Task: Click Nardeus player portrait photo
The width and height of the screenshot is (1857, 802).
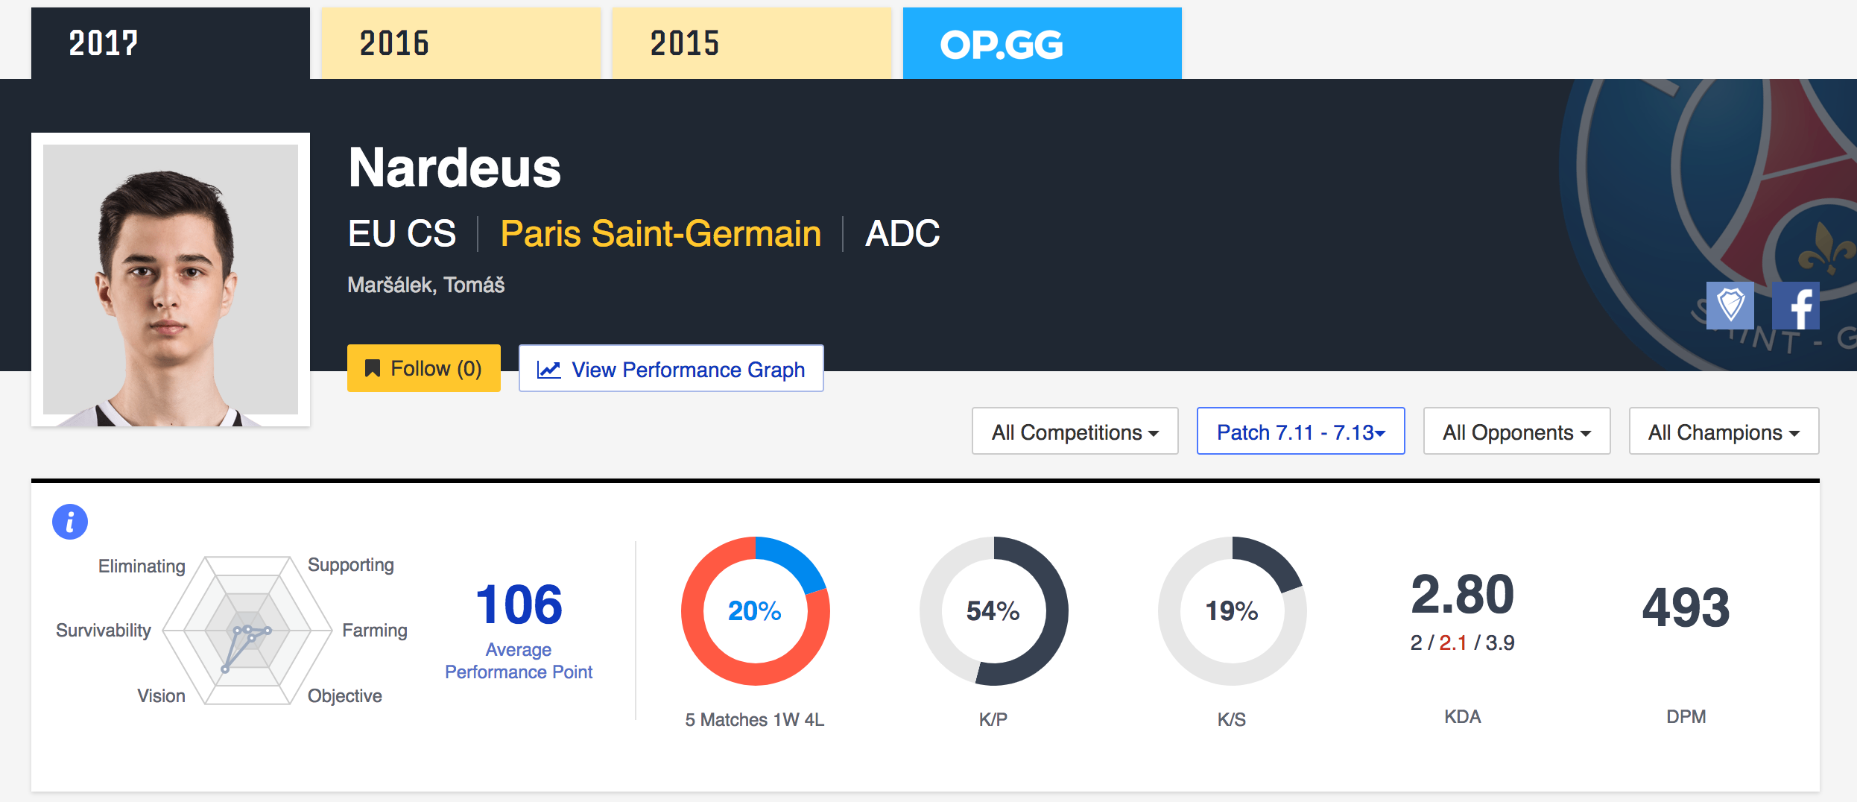Action: pyautogui.click(x=171, y=280)
